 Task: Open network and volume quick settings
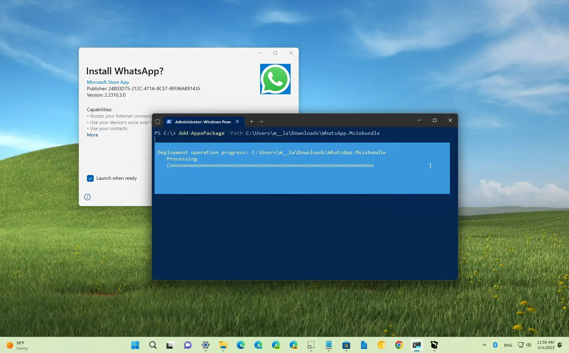[525, 345]
